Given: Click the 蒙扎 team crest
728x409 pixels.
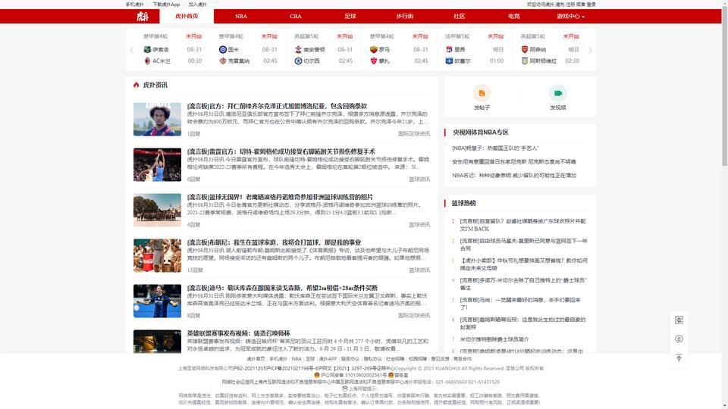Looking at the screenshot, I should 374,61.
